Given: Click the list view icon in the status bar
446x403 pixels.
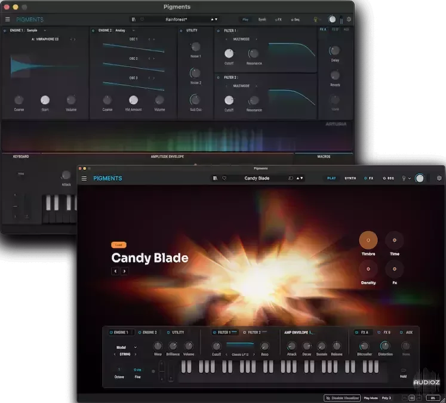Looking at the screenshot, I should (411, 398).
